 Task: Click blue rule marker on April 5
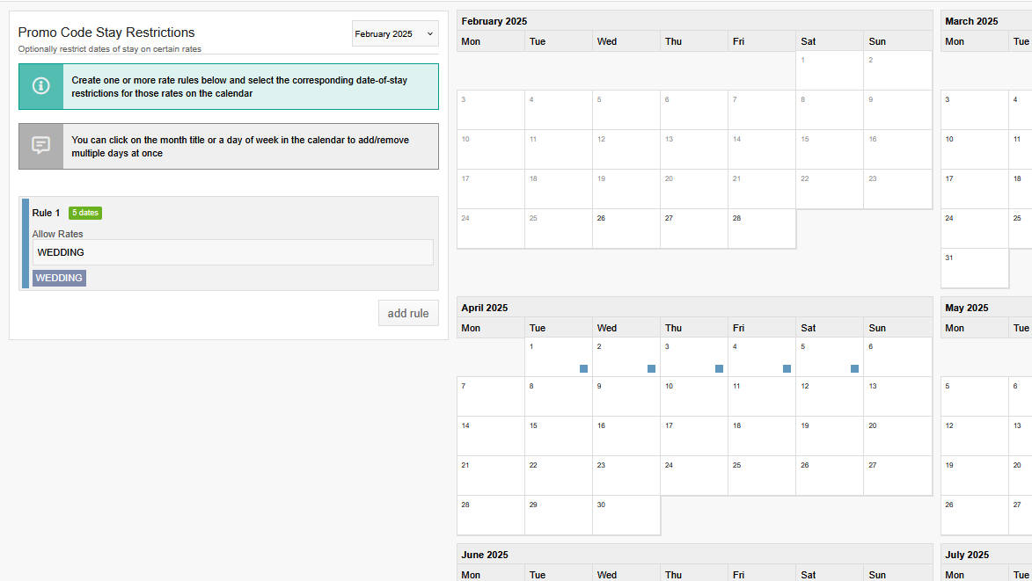[x=855, y=368]
